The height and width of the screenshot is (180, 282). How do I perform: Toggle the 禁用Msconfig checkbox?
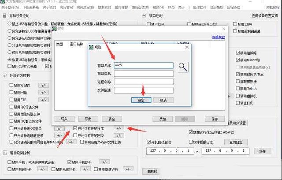click(238, 60)
